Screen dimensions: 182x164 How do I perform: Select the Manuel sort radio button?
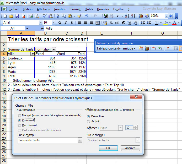19,115
